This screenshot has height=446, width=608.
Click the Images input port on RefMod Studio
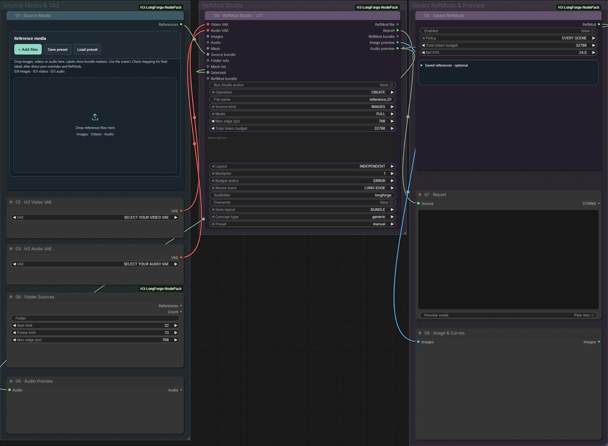pos(208,36)
